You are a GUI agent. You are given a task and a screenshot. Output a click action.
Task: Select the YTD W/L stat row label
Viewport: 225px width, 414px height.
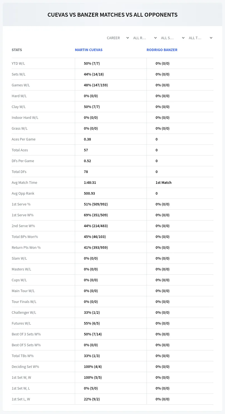click(18, 63)
